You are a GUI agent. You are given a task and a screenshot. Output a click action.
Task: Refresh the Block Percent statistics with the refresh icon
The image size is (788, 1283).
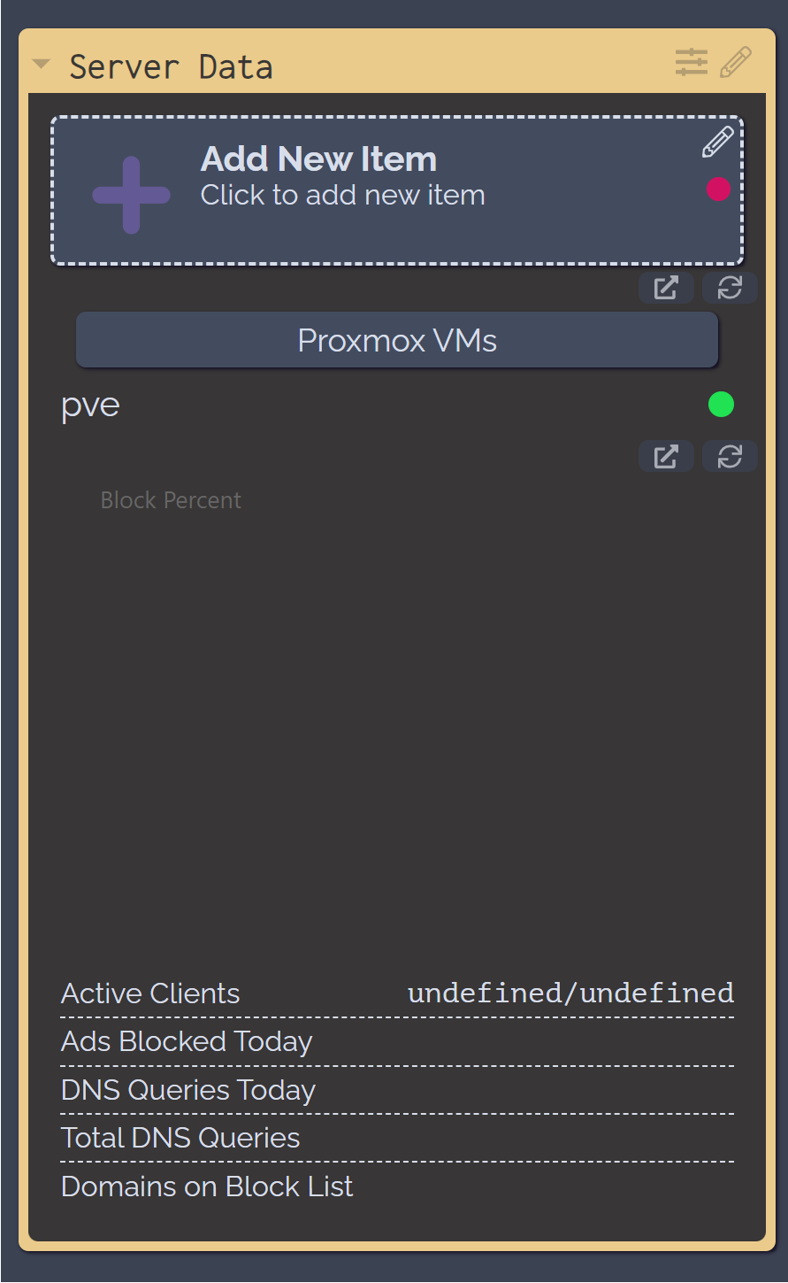click(730, 456)
